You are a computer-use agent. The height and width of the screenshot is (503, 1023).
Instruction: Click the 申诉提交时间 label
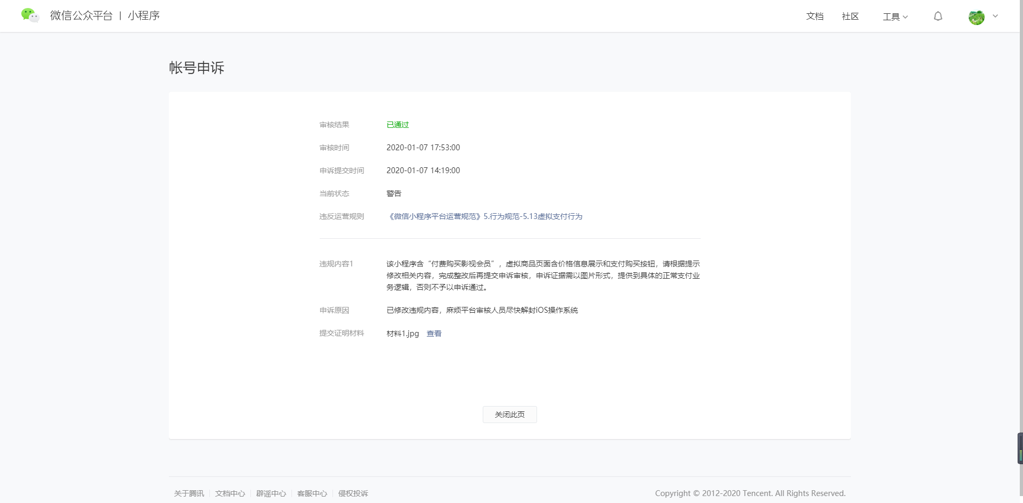click(x=342, y=171)
